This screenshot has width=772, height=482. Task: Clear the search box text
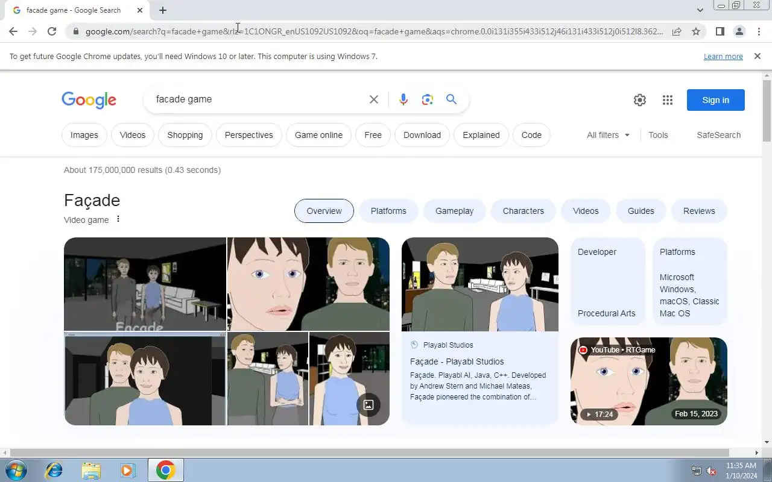(x=374, y=99)
